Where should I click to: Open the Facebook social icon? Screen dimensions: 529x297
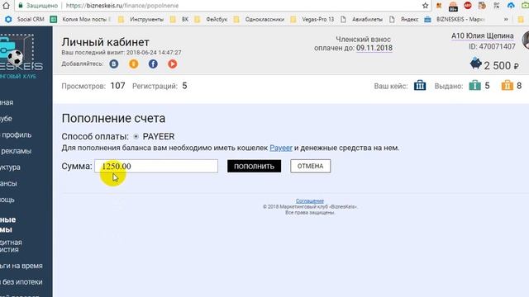click(x=153, y=64)
